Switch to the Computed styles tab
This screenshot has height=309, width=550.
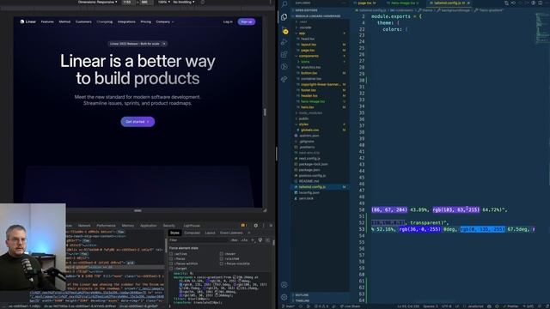pyautogui.click(x=192, y=233)
